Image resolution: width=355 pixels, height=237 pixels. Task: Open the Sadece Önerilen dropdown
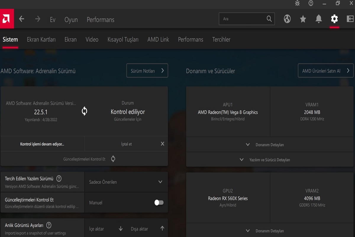126,182
